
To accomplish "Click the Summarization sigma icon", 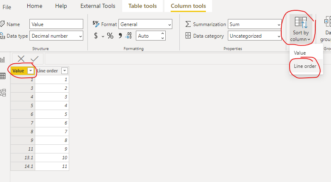I will click(188, 24).
